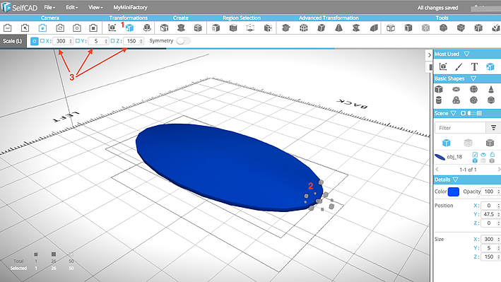
Task: Open the Edit menu
Action: 71,7
